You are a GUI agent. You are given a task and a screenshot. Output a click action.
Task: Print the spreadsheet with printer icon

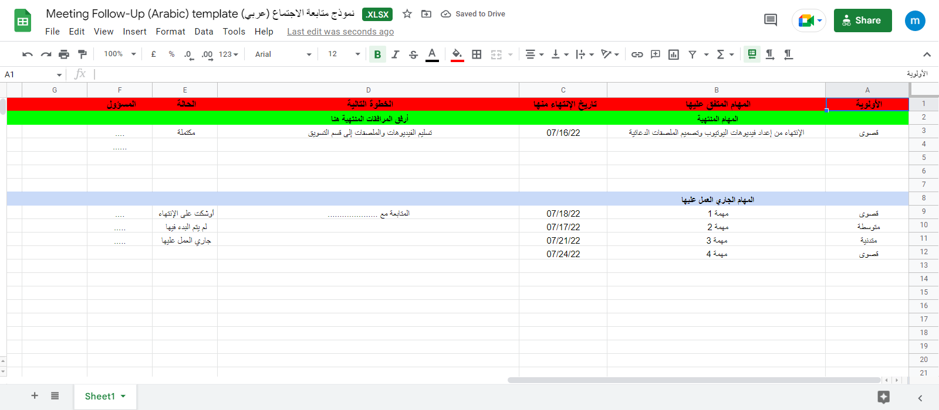tap(64, 54)
